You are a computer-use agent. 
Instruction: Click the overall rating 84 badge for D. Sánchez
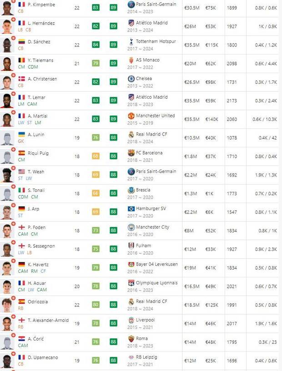[x=96, y=45]
